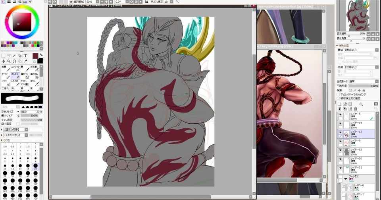The width and height of the screenshot is (381, 200).
Task: Create a new normal layer
Action: [340, 104]
